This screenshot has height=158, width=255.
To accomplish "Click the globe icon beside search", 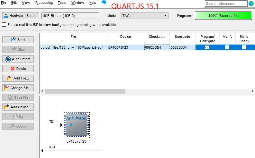I will pos(251,4).
